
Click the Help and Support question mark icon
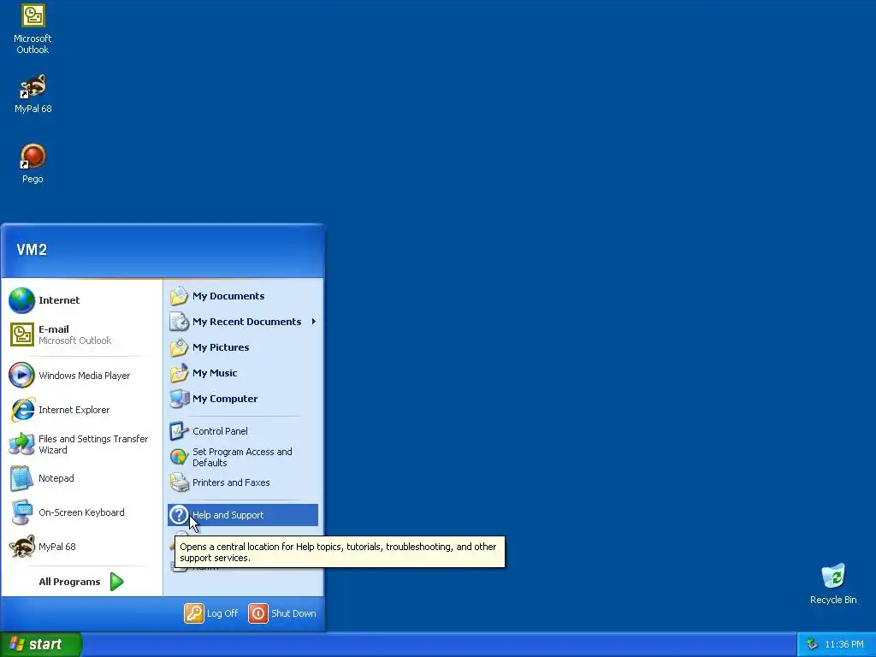pos(179,515)
